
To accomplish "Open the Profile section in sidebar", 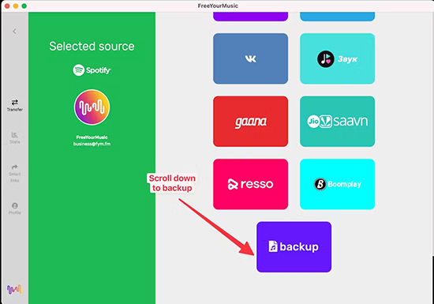I will 15,208.
